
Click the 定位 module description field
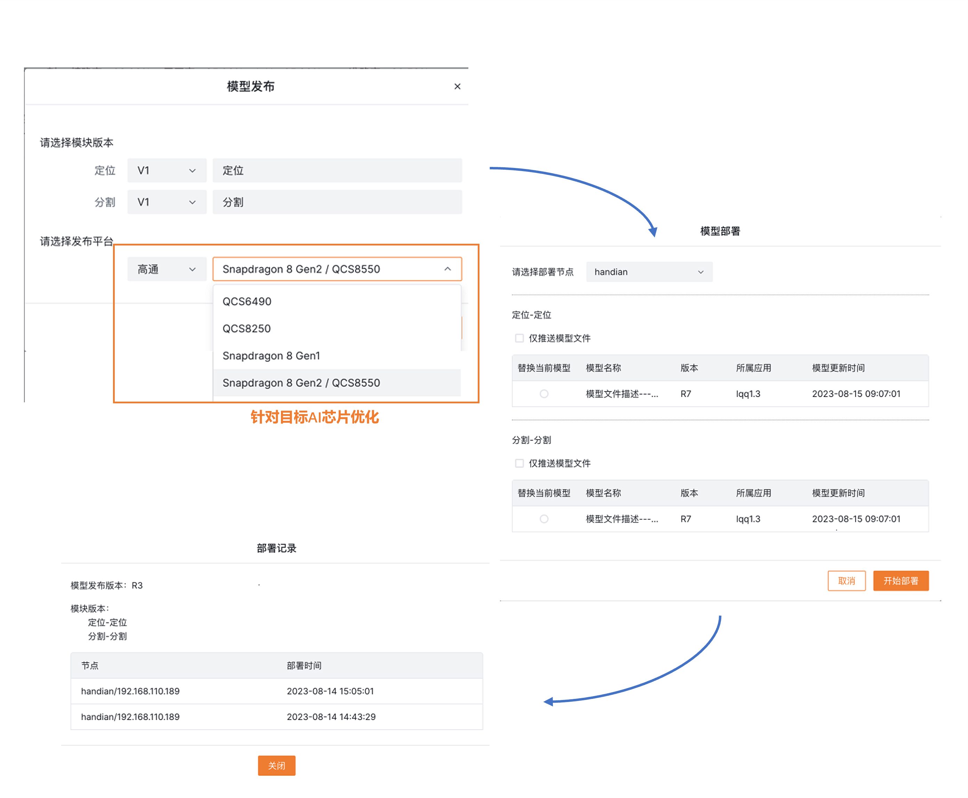point(337,170)
